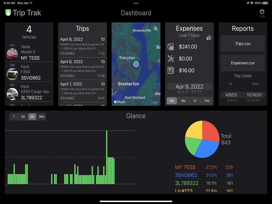Switch expenses to Ytd range

pos(207,101)
